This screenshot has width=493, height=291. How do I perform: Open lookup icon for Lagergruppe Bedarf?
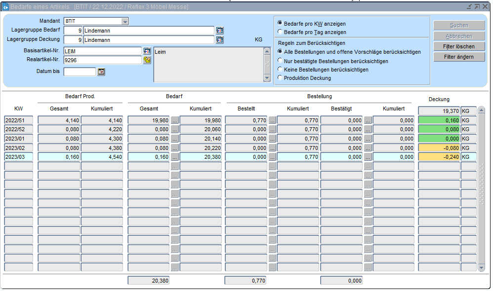pyautogui.click(x=220, y=31)
